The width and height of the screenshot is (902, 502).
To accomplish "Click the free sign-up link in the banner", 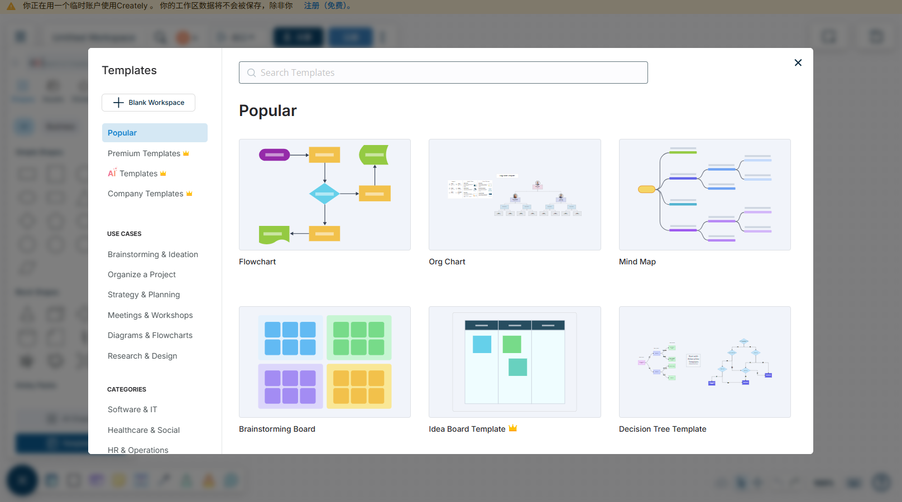I will pos(328,6).
